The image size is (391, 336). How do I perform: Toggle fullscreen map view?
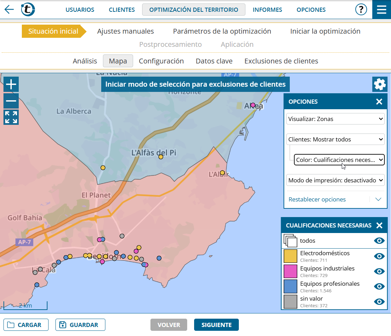[x=11, y=117]
